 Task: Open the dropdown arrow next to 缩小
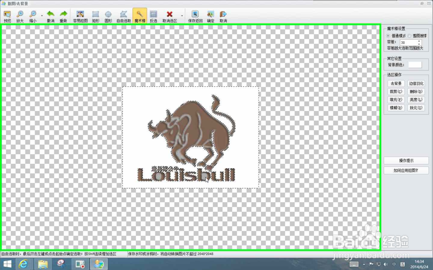(x=42, y=16)
